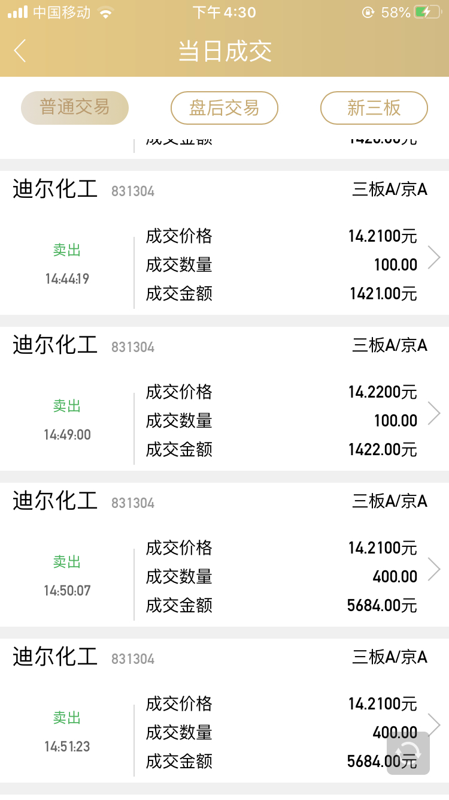
Task: Tap 迪尔化工 name in the 14:44:19 record
Action: coord(55,190)
